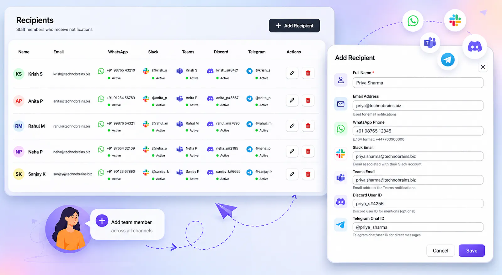
Task: Click Teams icon in Rahul M row
Action: (x=179, y=124)
